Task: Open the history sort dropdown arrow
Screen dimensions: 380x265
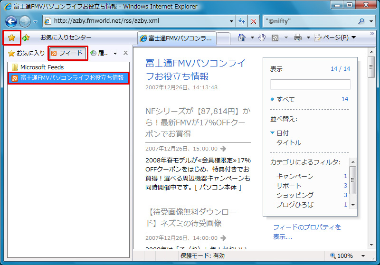Action: coord(115,53)
